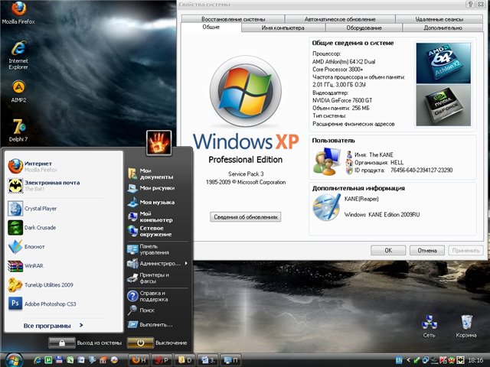This screenshot has height=367, width=490.
Task: Open Справка и поддержка
Action: [x=158, y=296]
